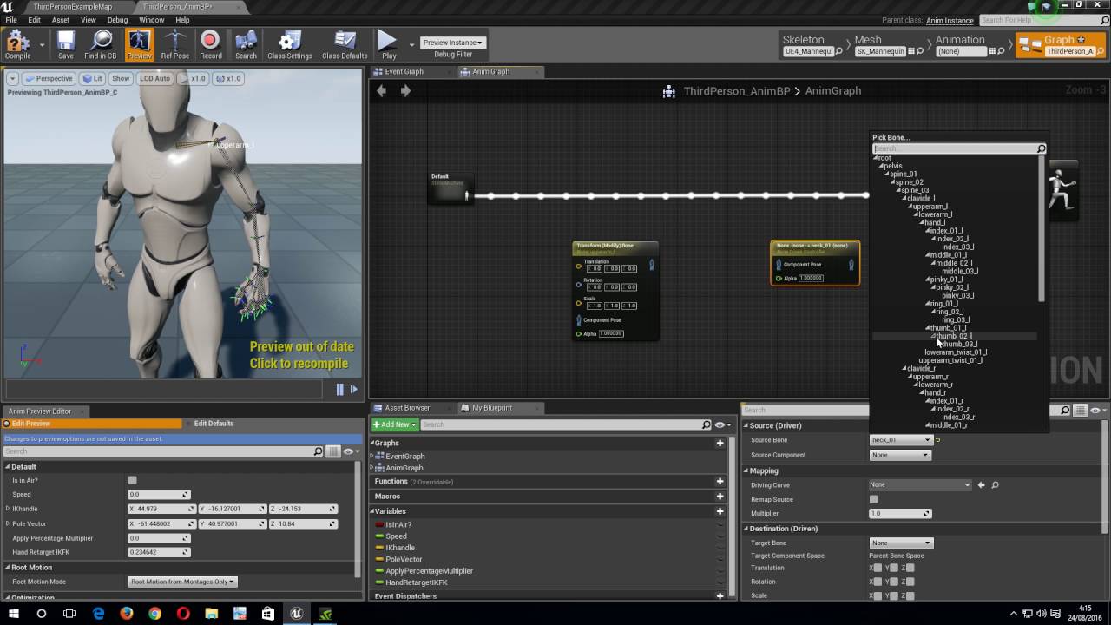Open the Lit view mode menu
This screenshot has height=625, width=1111.
click(x=92, y=78)
